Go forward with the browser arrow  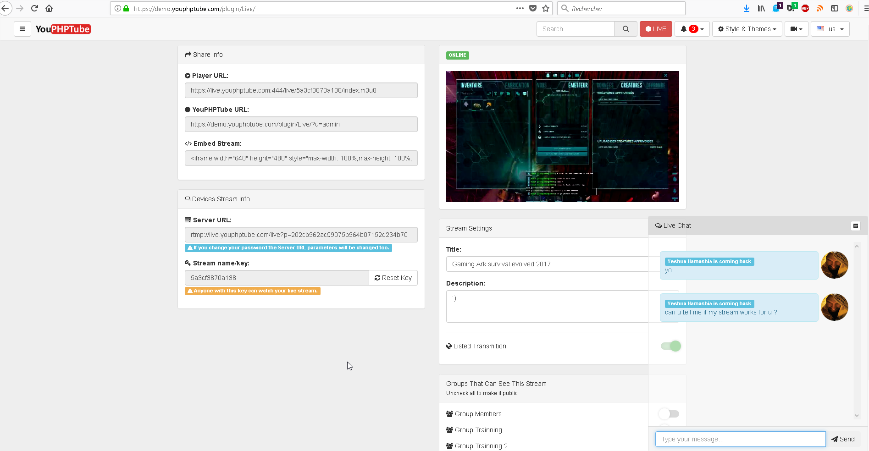point(20,8)
